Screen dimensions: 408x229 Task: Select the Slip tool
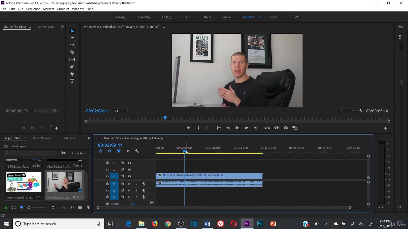pyautogui.click(x=72, y=59)
